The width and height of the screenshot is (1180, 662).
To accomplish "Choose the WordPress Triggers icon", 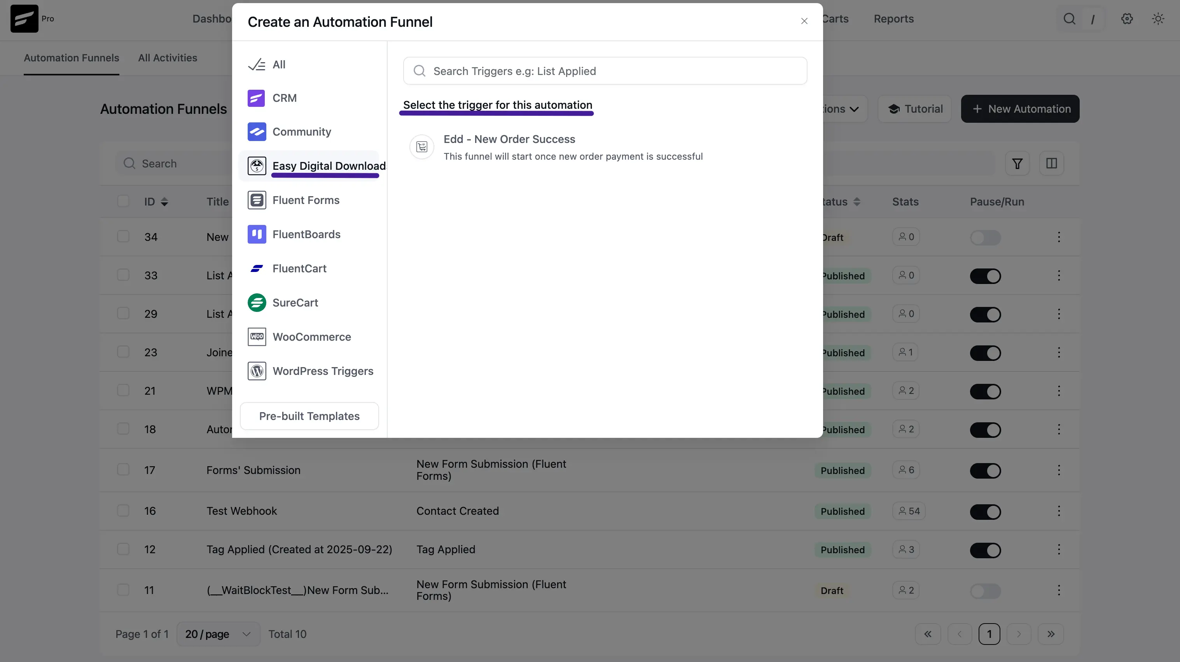I will (x=257, y=371).
